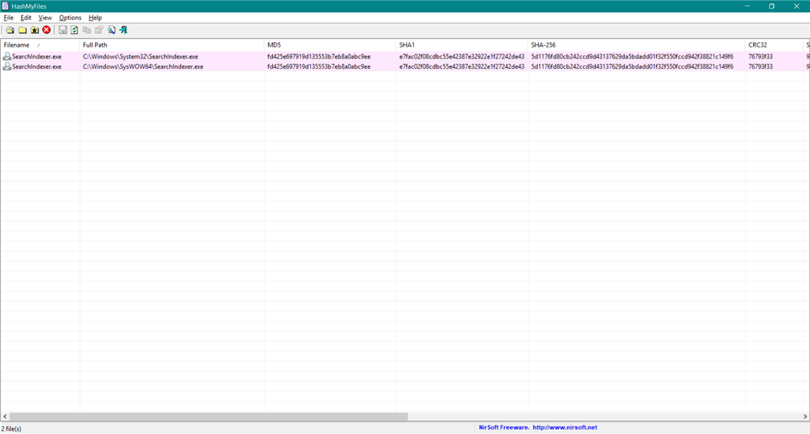Click the horizontal scrollbar thumb
Viewport: 810px width, 434px height.
[x=209, y=416]
